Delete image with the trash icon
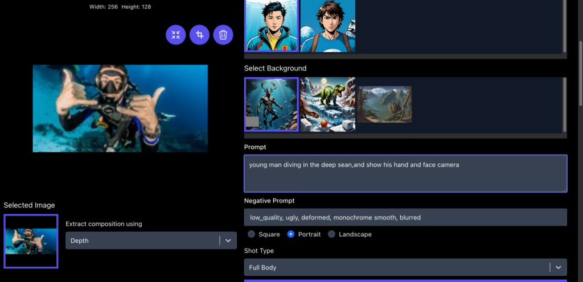Screen dimensions: 583x282 pos(223,35)
